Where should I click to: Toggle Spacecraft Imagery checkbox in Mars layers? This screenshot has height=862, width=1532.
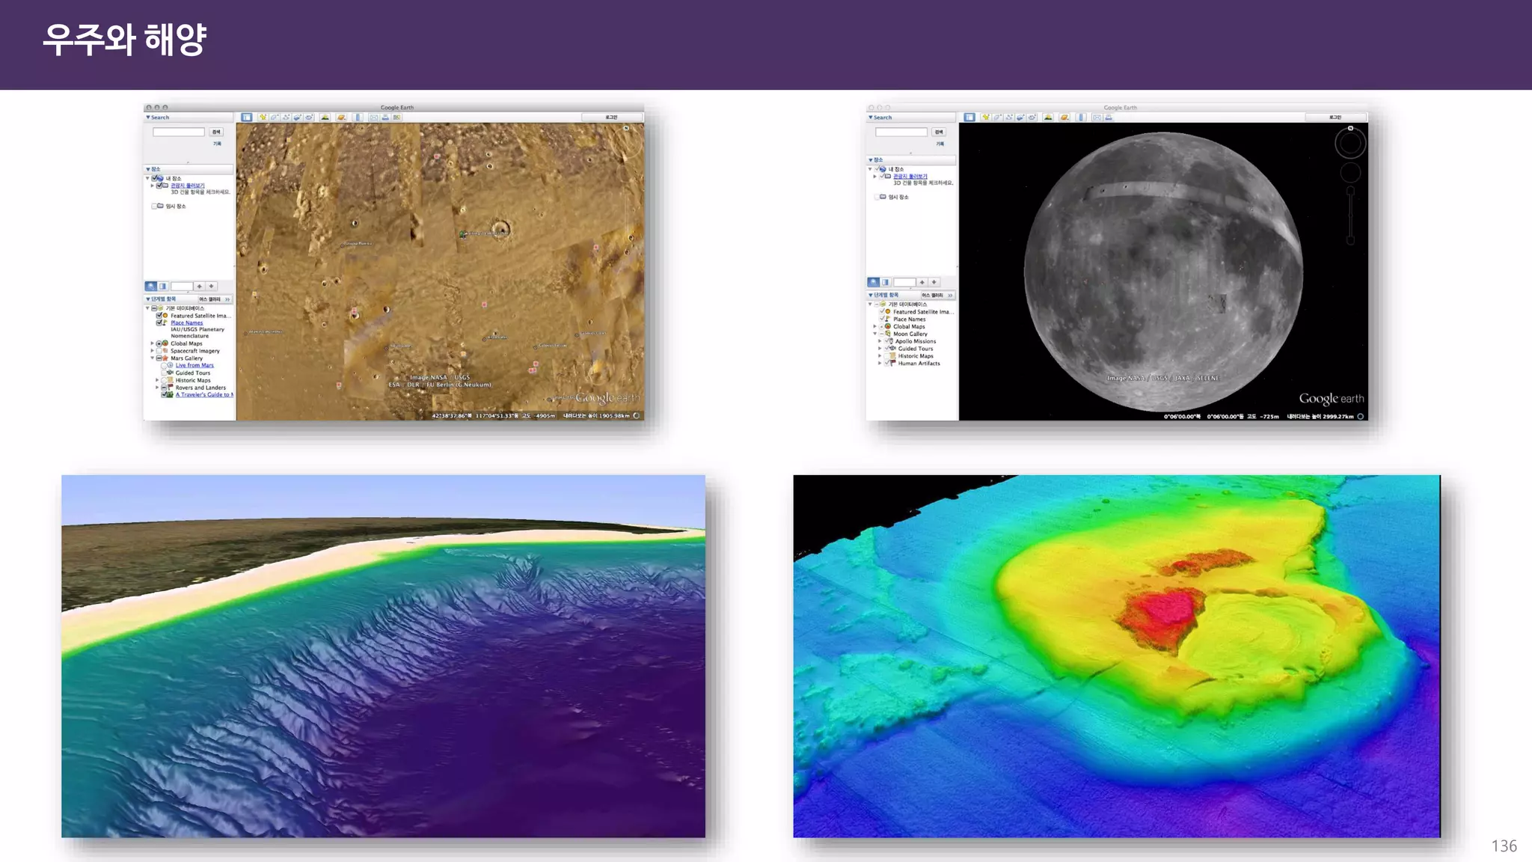(x=159, y=351)
